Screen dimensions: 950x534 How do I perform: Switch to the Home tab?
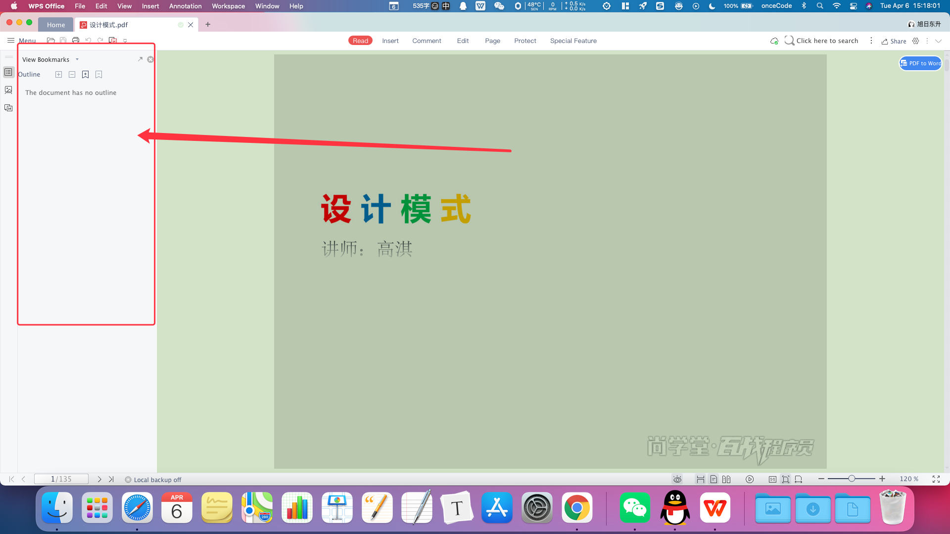pyautogui.click(x=56, y=25)
